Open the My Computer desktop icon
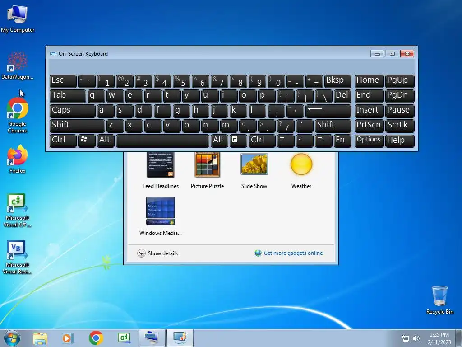This screenshot has width=462, height=347. (x=18, y=18)
